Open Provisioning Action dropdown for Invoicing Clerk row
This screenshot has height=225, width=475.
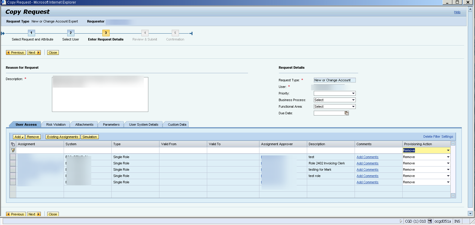click(448, 163)
